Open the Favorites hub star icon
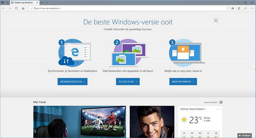Image resolution: width=256 pixels, height=138 pixels. 233,8
